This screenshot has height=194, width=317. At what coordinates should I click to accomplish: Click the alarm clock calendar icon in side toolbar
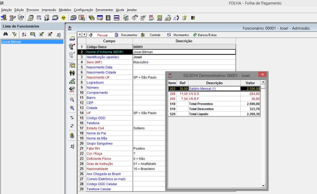pyautogui.click(x=72, y=65)
